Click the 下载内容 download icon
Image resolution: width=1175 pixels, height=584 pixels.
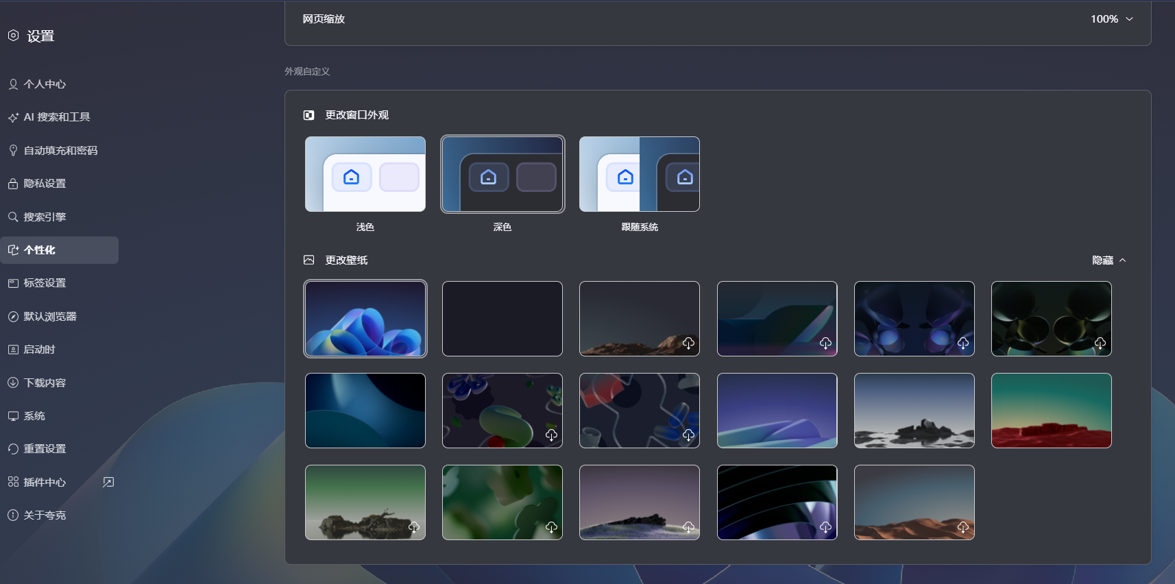(x=13, y=383)
